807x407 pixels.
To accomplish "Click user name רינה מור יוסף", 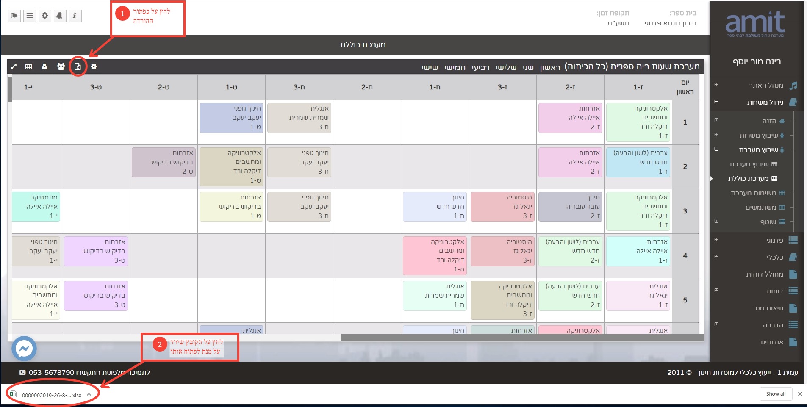I will point(757,61).
